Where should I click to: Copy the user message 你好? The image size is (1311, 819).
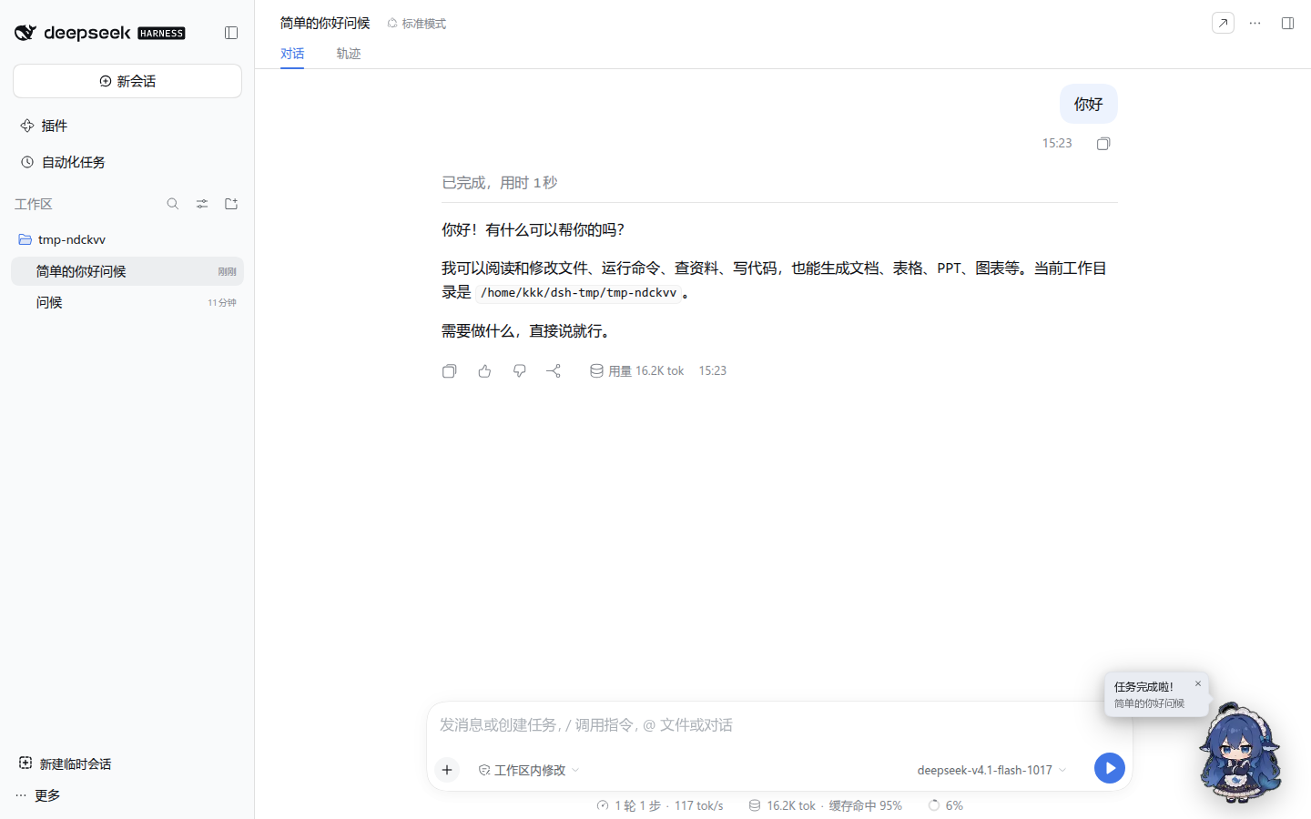coord(1103,144)
